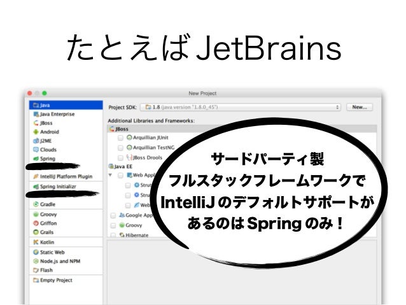Click the Static Web globe icon
This screenshot has height=305, width=406.
[36, 252]
